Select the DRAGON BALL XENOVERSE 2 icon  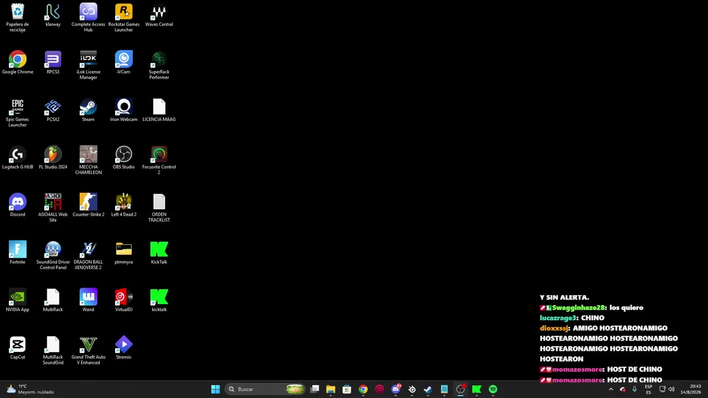tap(88, 256)
